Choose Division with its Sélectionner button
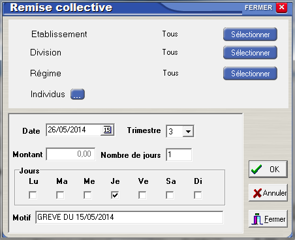This screenshot has width=295, height=240. 250,53
